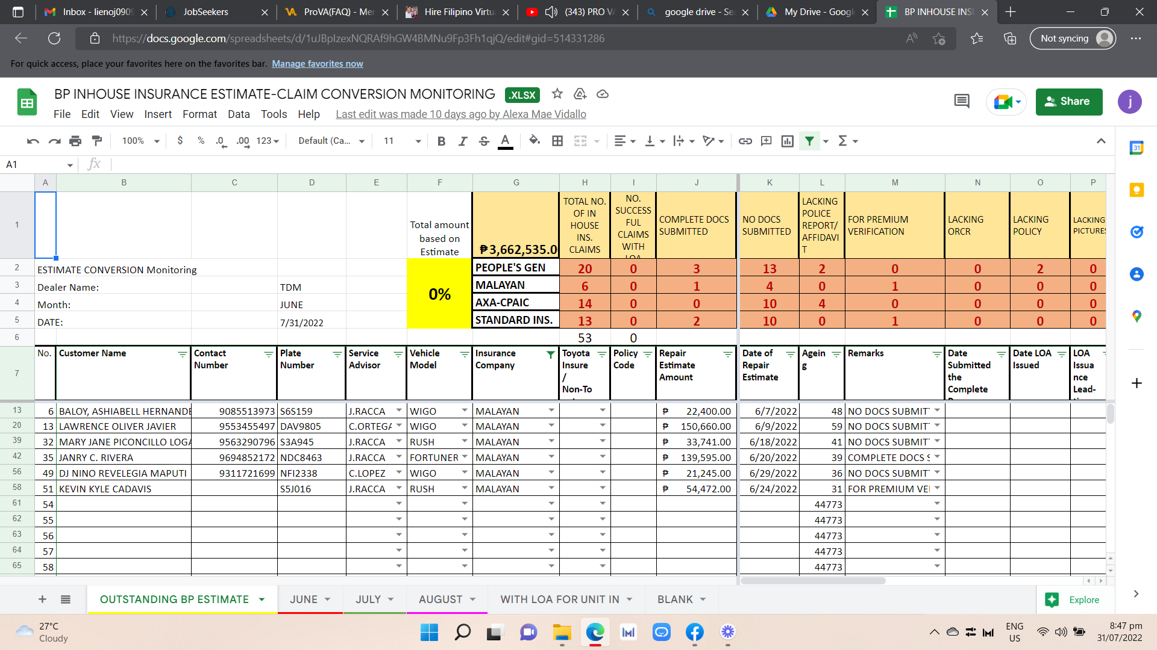Click the Add sheet plus button
The image size is (1157, 650).
coord(42,599)
